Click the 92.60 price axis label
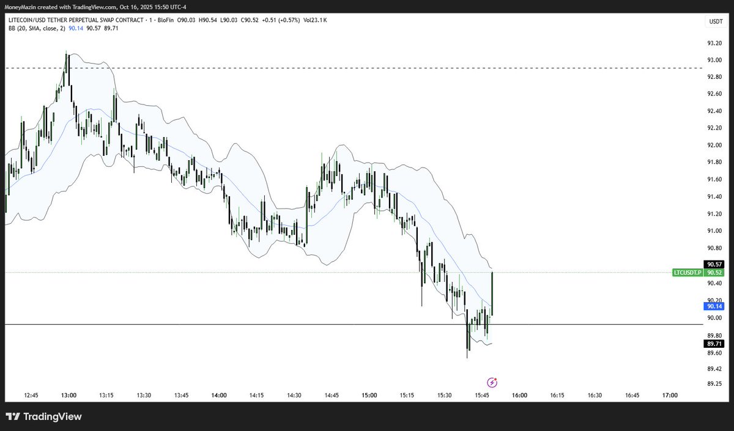 point(714,94)
